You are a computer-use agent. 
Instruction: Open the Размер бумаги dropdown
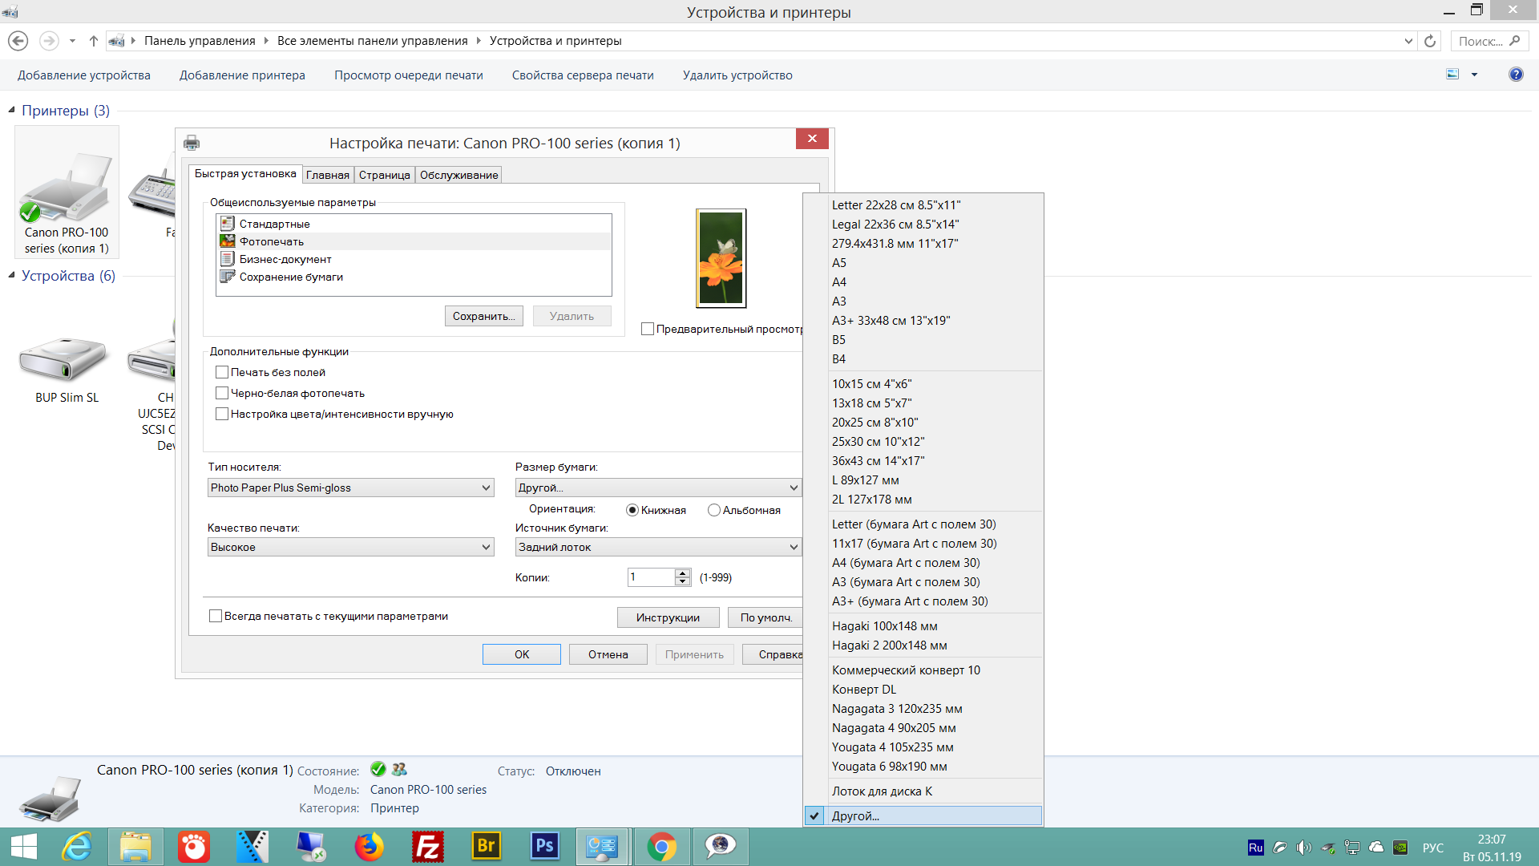coord(658,488)
